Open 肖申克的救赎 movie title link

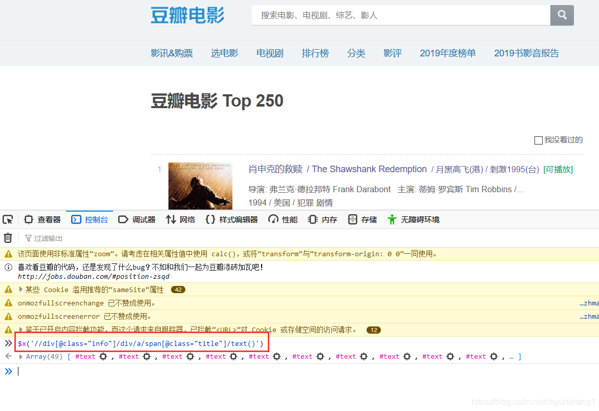coord(275,169)
